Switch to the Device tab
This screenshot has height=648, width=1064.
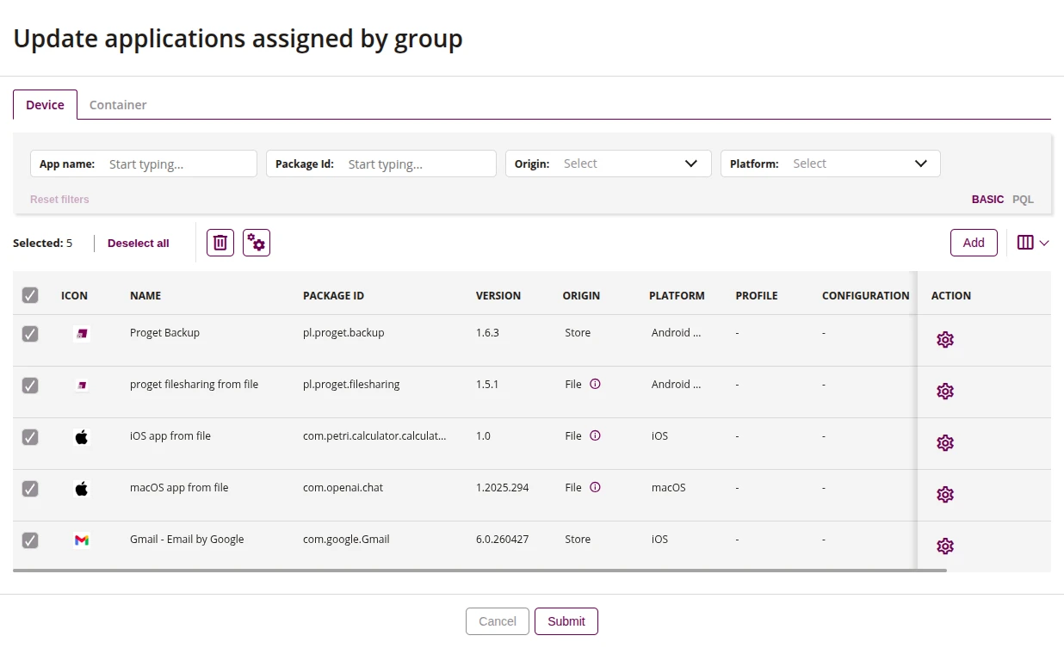pos(45,104)
